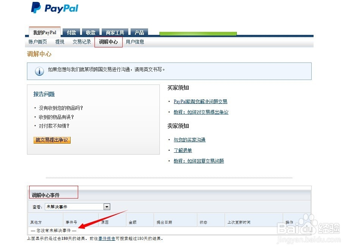This screenshot has height=252, width=361.
Task: Open link PayPal能帮您解决问题交易
Action: [200, 102]
